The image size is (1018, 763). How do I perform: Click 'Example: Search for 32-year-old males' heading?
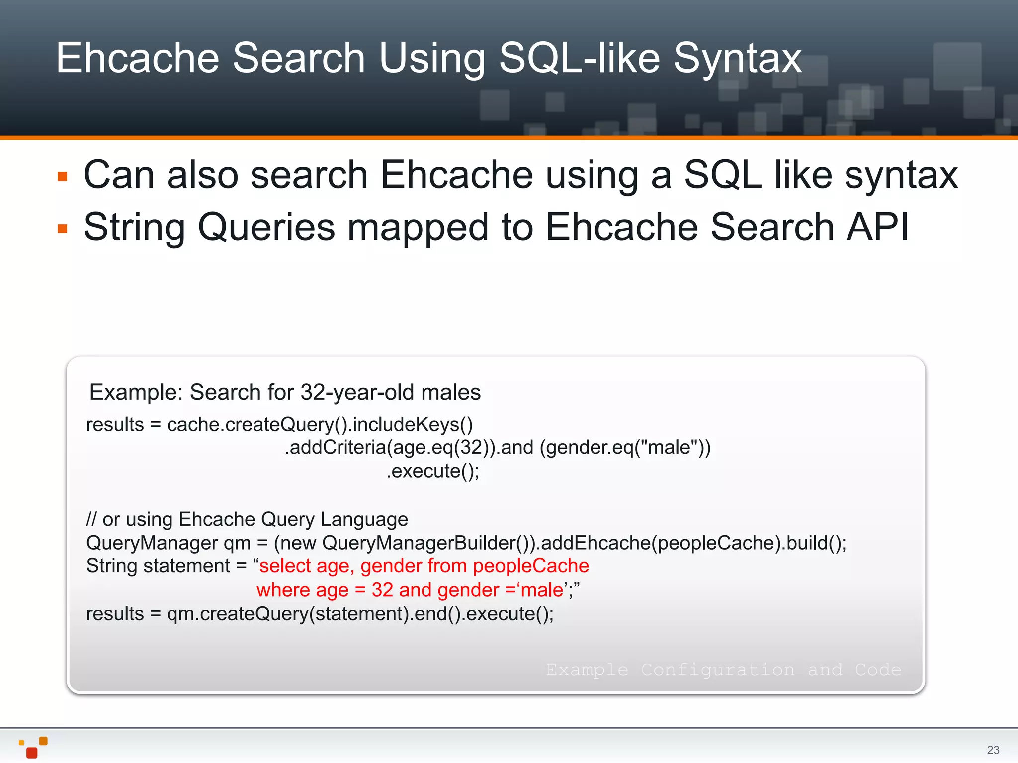pyautogui.click(x=285, y=392)
